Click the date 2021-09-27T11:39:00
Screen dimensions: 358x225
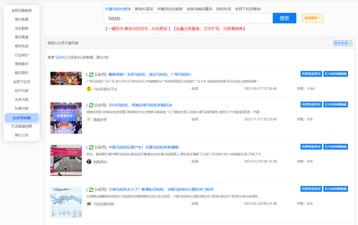(x=260, y=89)
